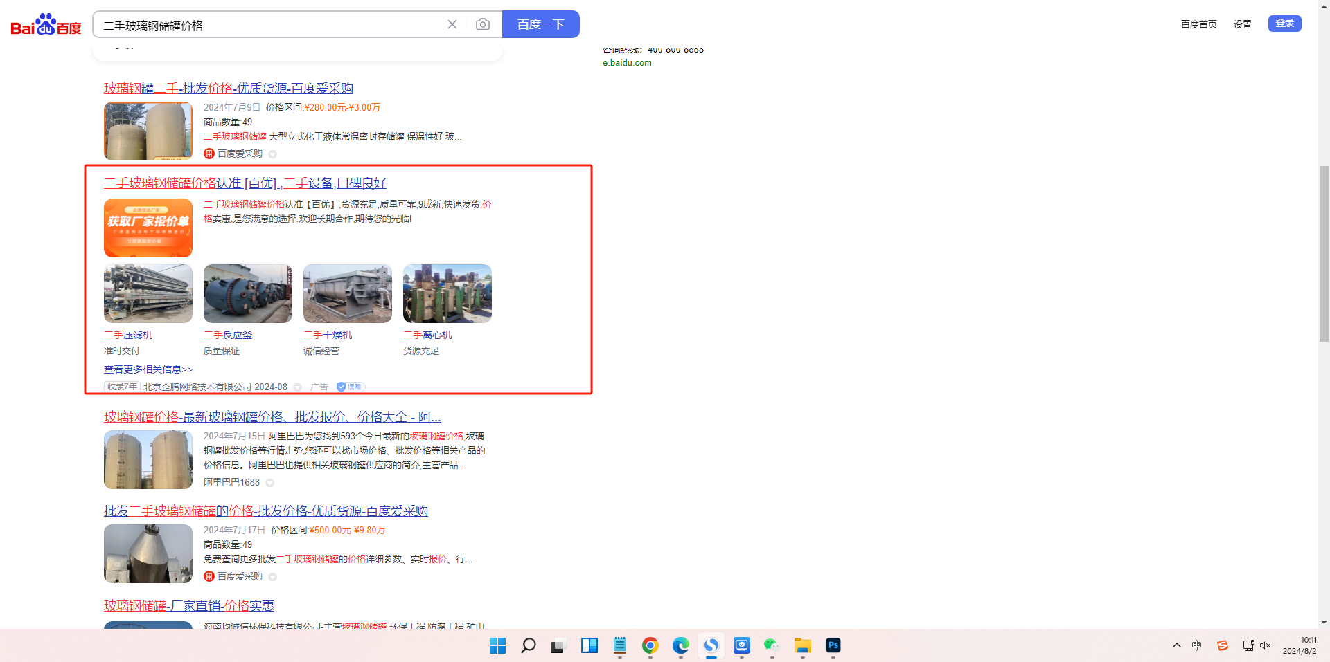Open image search via the camera icon

483,25
